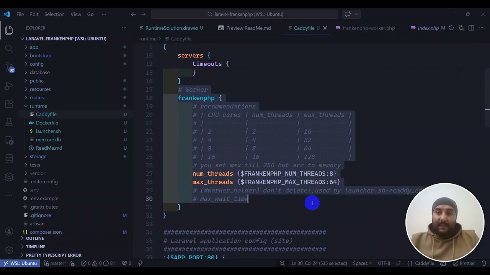The height and width of the screenshot is (275, 490).
Task: Open the Explorer view in activity bar
Action: tap(9, 30)
